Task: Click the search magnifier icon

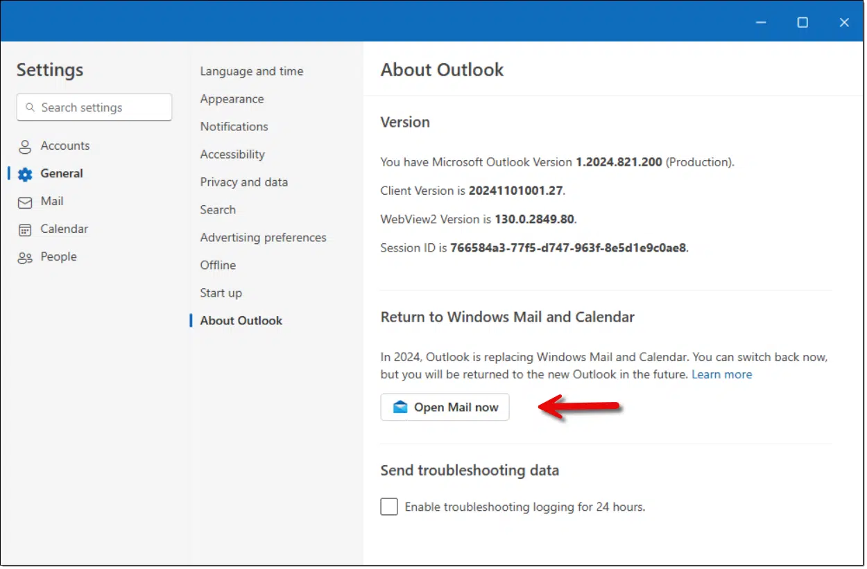Action: (30, 107)
